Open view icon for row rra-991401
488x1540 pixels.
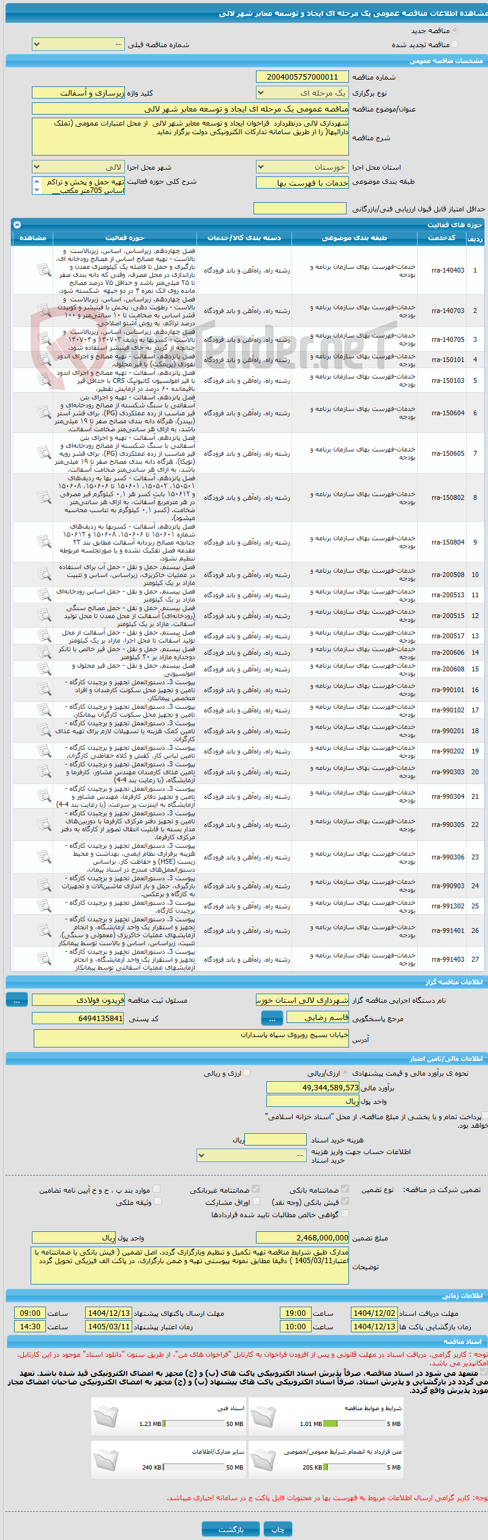tap(44, 930)
